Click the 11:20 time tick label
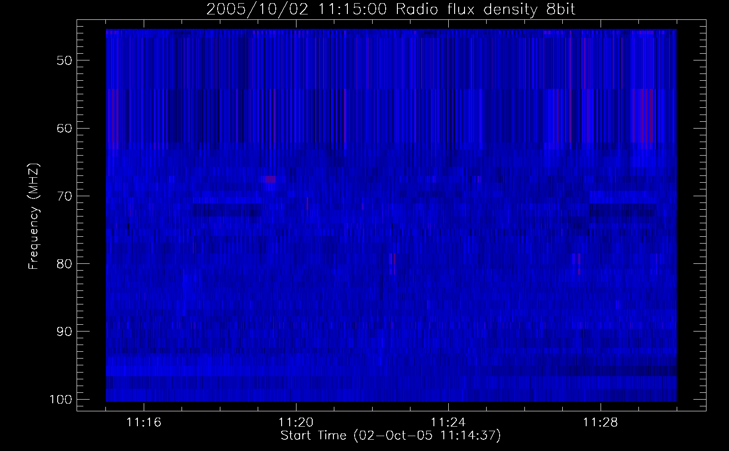729x451 pixels. pos(296,423)
